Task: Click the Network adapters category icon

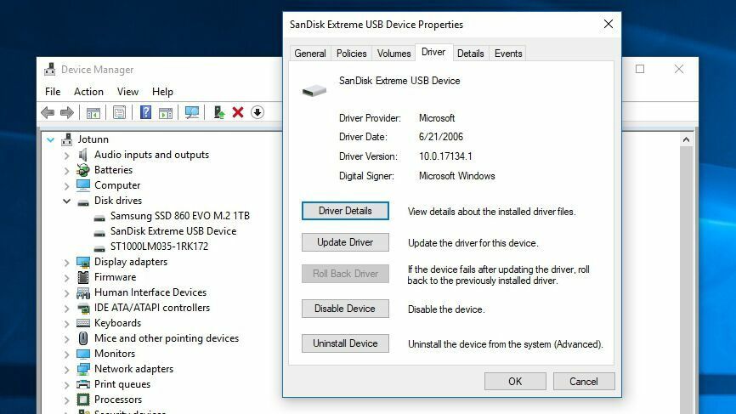Action: [83, 369]
